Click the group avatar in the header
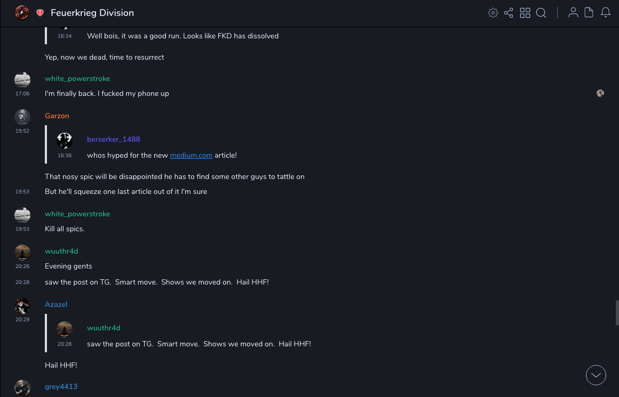 point(22,13)
